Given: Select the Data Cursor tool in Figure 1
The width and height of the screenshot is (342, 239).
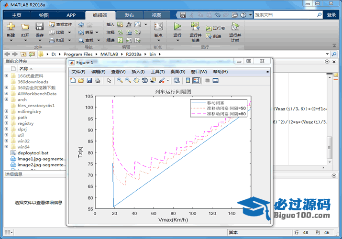Looking at the screenshot, I should [x=153, y=81].
